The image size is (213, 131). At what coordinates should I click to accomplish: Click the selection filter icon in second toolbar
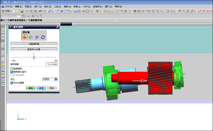click(23, 16)
